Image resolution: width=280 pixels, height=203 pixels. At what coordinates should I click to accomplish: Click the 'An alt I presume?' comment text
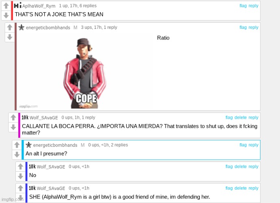[x=46, y=154]
